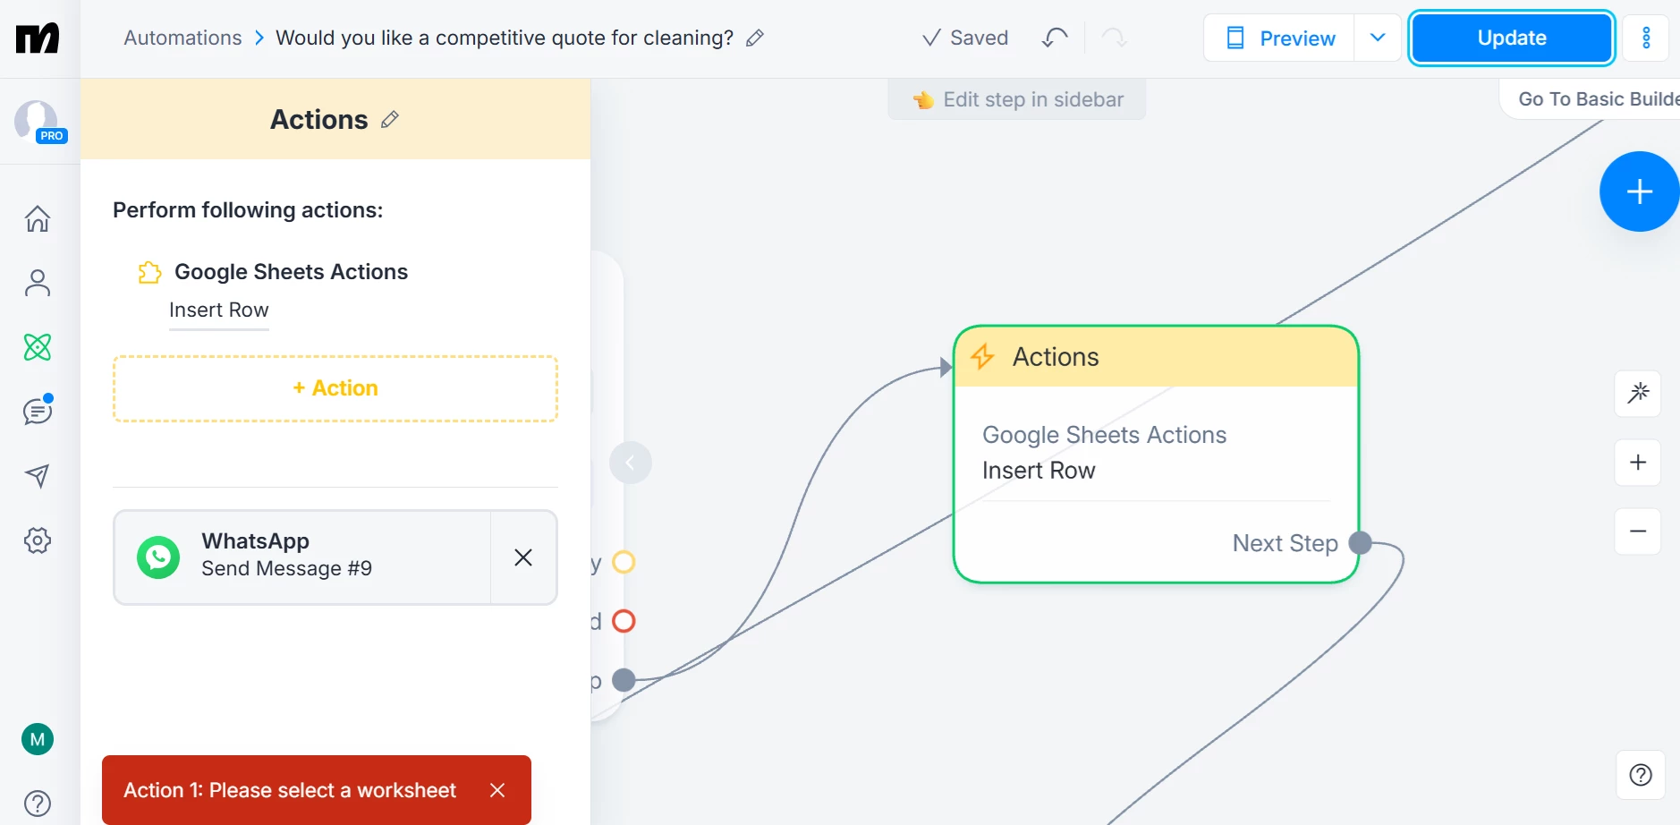
Task: Click the yellow output connector circle
Action: [624, 562]
